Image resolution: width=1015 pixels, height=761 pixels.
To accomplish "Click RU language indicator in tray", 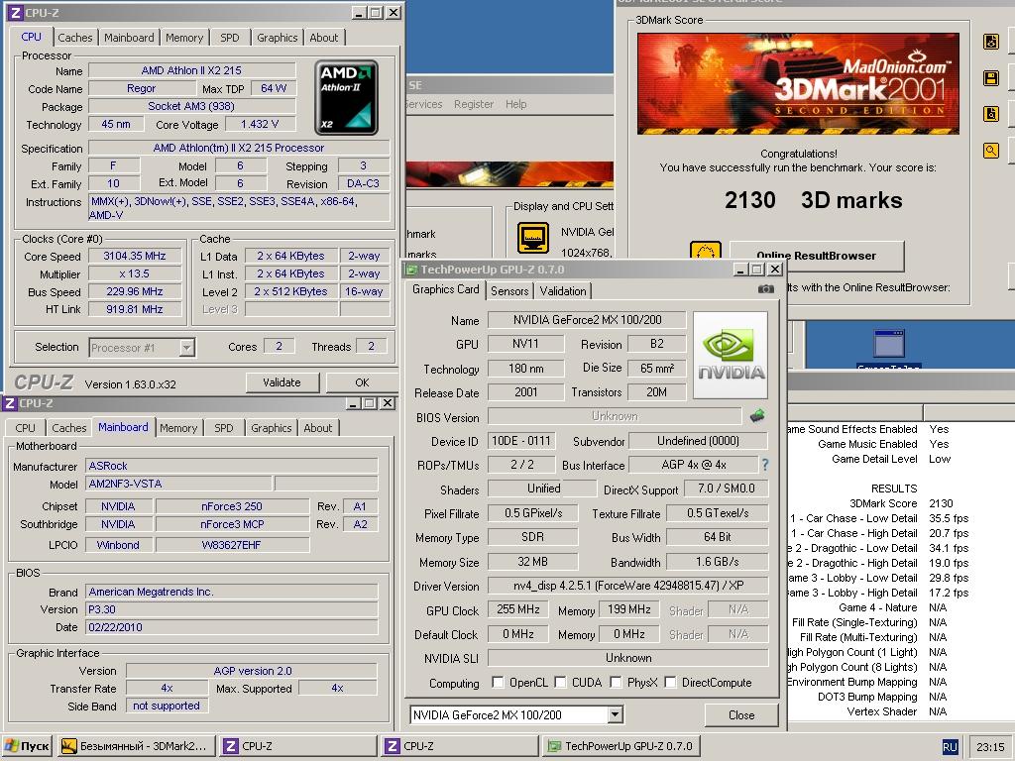I will coord(950,747).
